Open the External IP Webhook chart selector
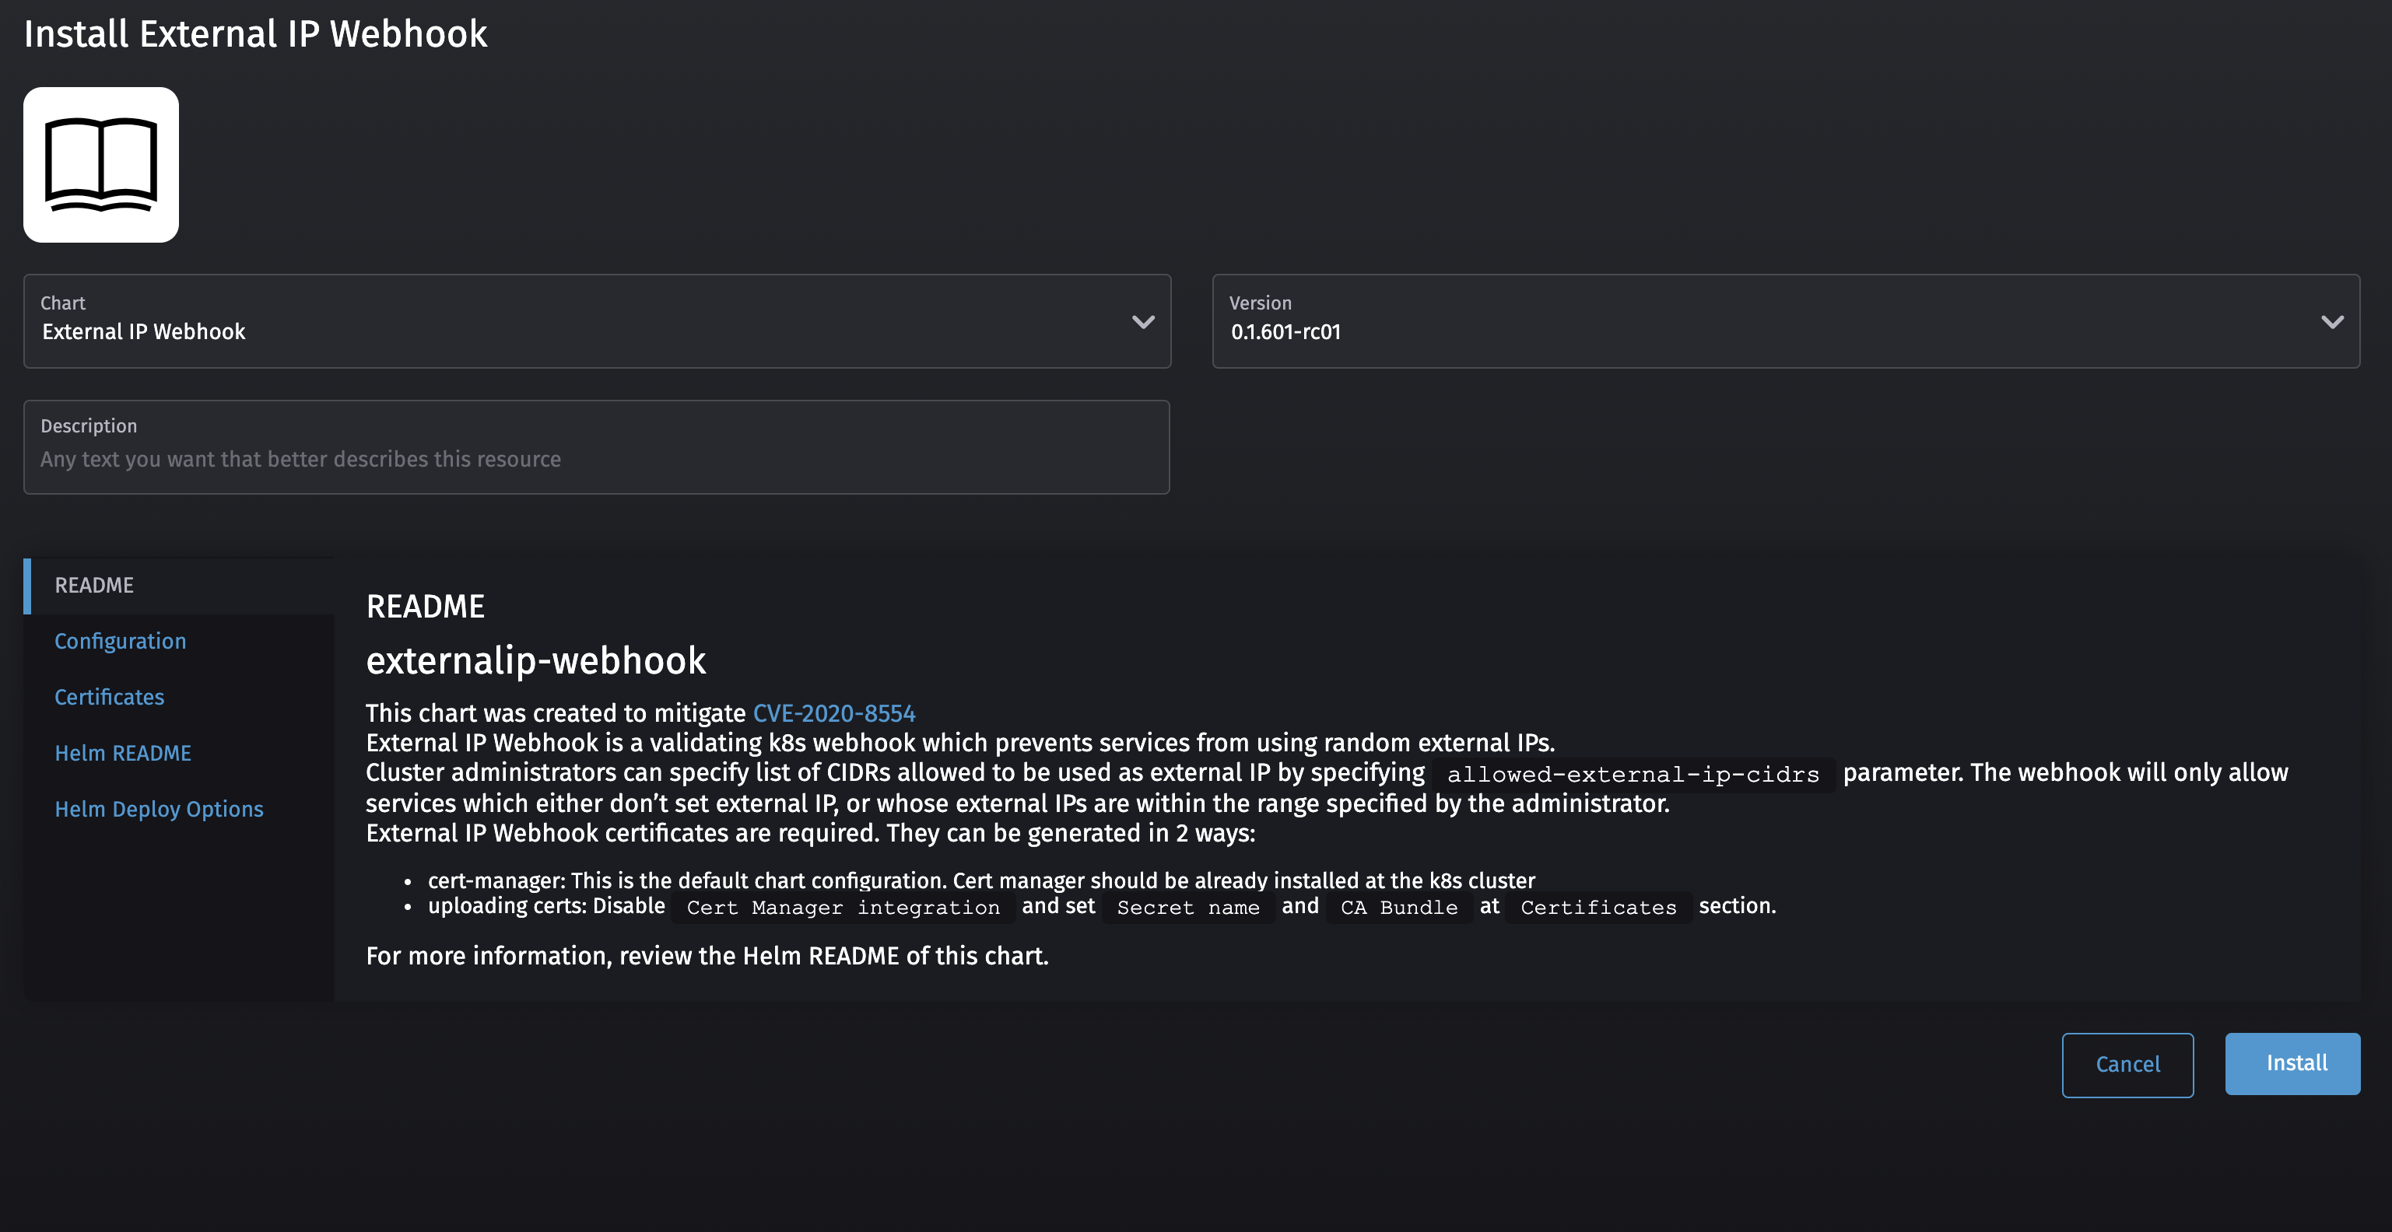The height and width of the screenshot is (1232, 2392). click(x=594, y=322)
